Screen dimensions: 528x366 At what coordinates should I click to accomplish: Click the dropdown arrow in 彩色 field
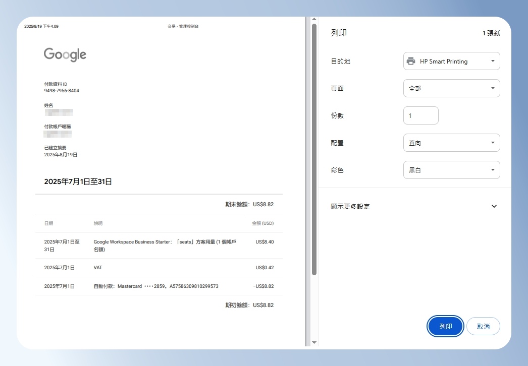tap(493, 170)
